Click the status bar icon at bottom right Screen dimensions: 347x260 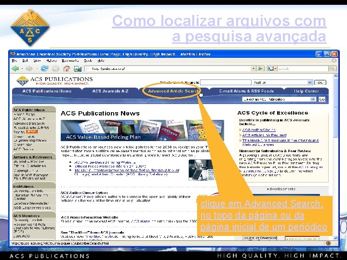[x=328, y=243]
